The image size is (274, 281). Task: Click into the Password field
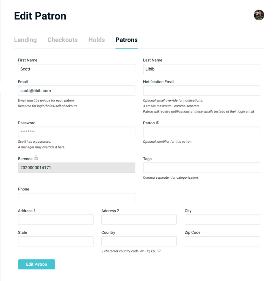tap(76, 132)
